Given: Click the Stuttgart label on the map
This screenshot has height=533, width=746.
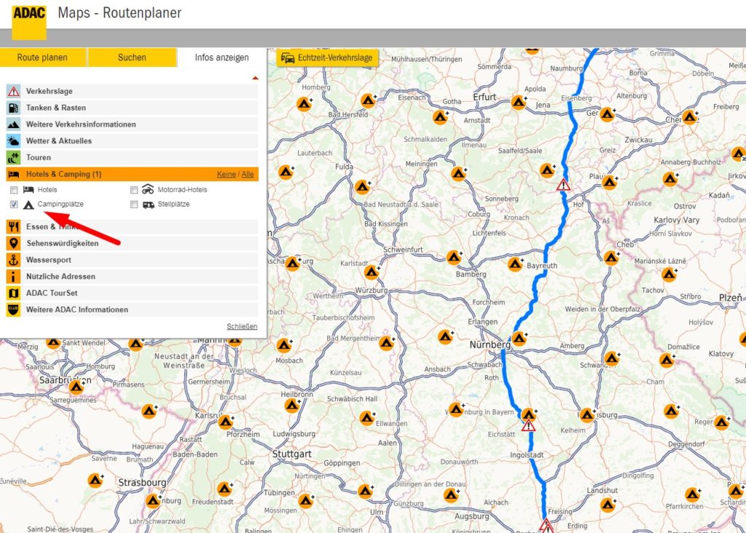Looking at the screenshot, I should pyautogui.click(x=291, y=454).
